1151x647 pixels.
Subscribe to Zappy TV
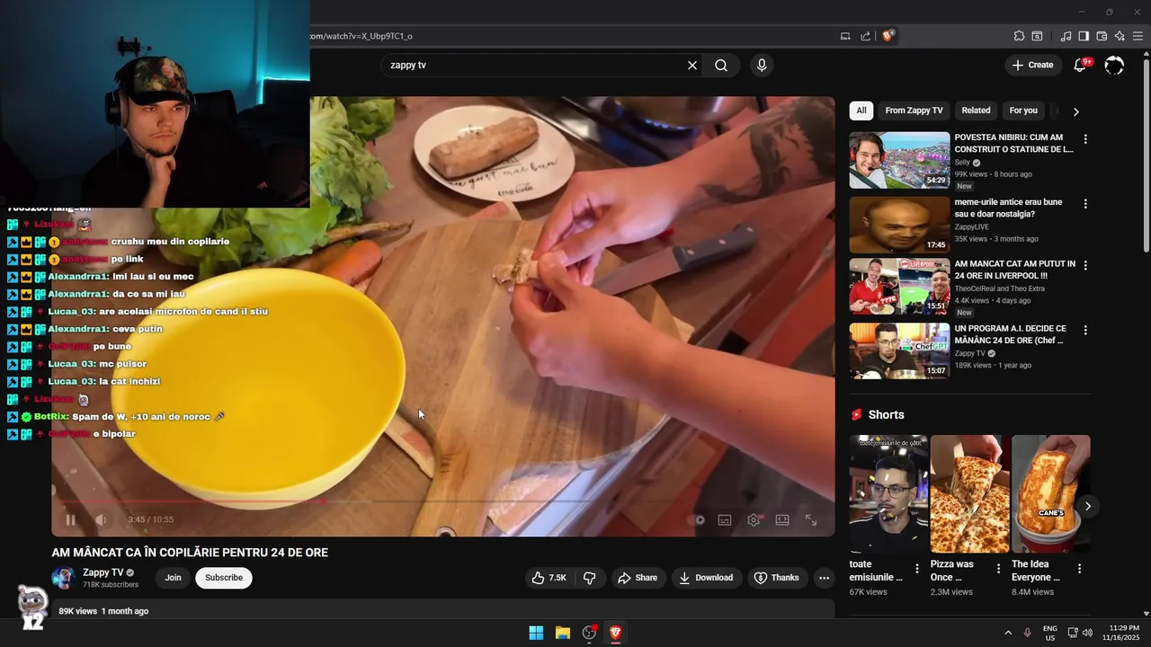coord(224,578)
